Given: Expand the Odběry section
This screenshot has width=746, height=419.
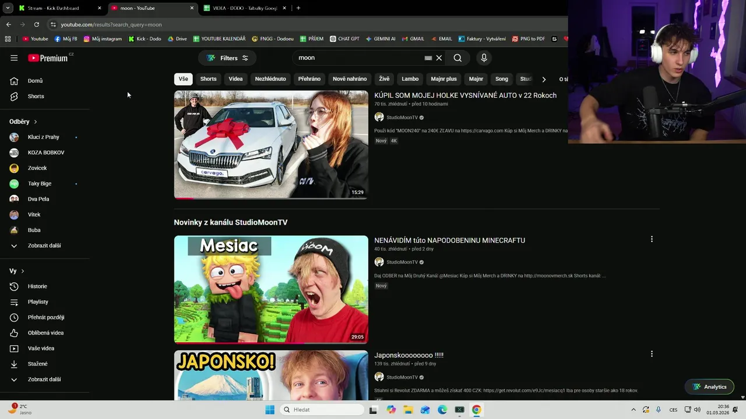Looking at the screenshot, I should click(x=23, y=122).
